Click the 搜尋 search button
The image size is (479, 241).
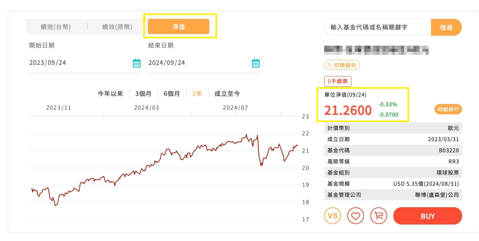coord(446,27)
